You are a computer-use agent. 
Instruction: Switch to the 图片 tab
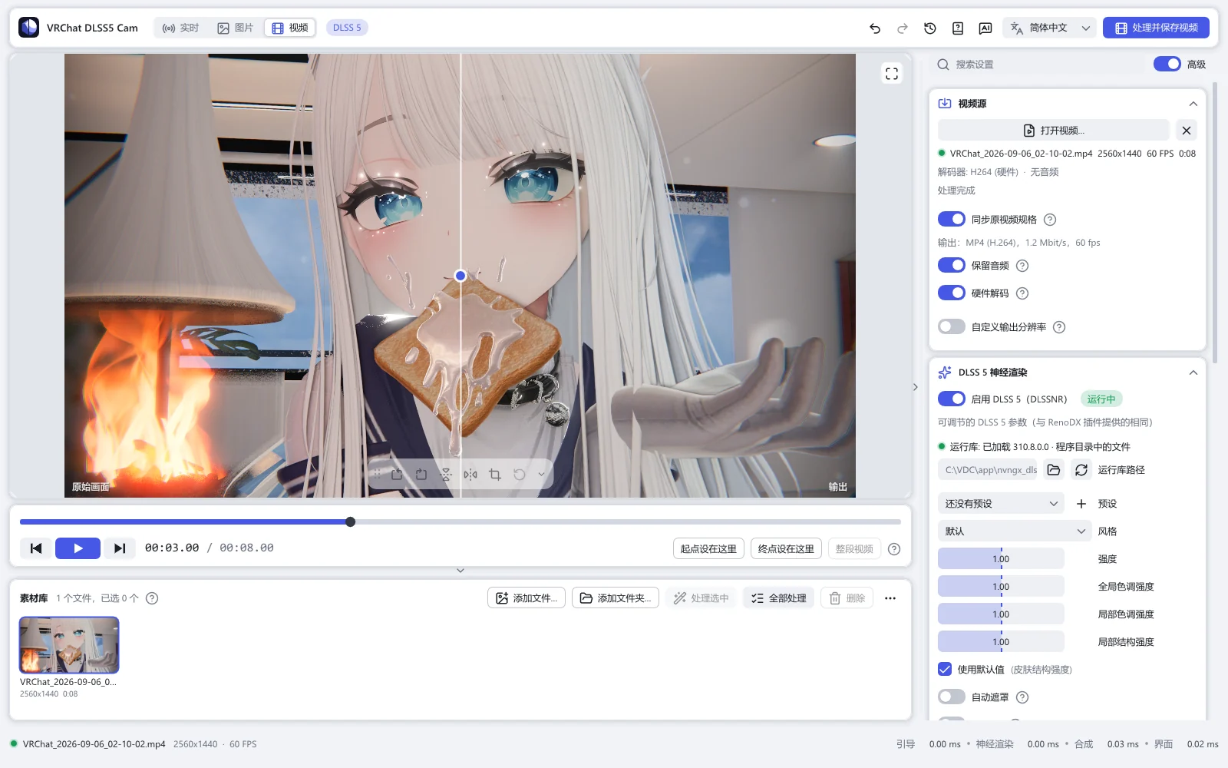click(235, 28)
